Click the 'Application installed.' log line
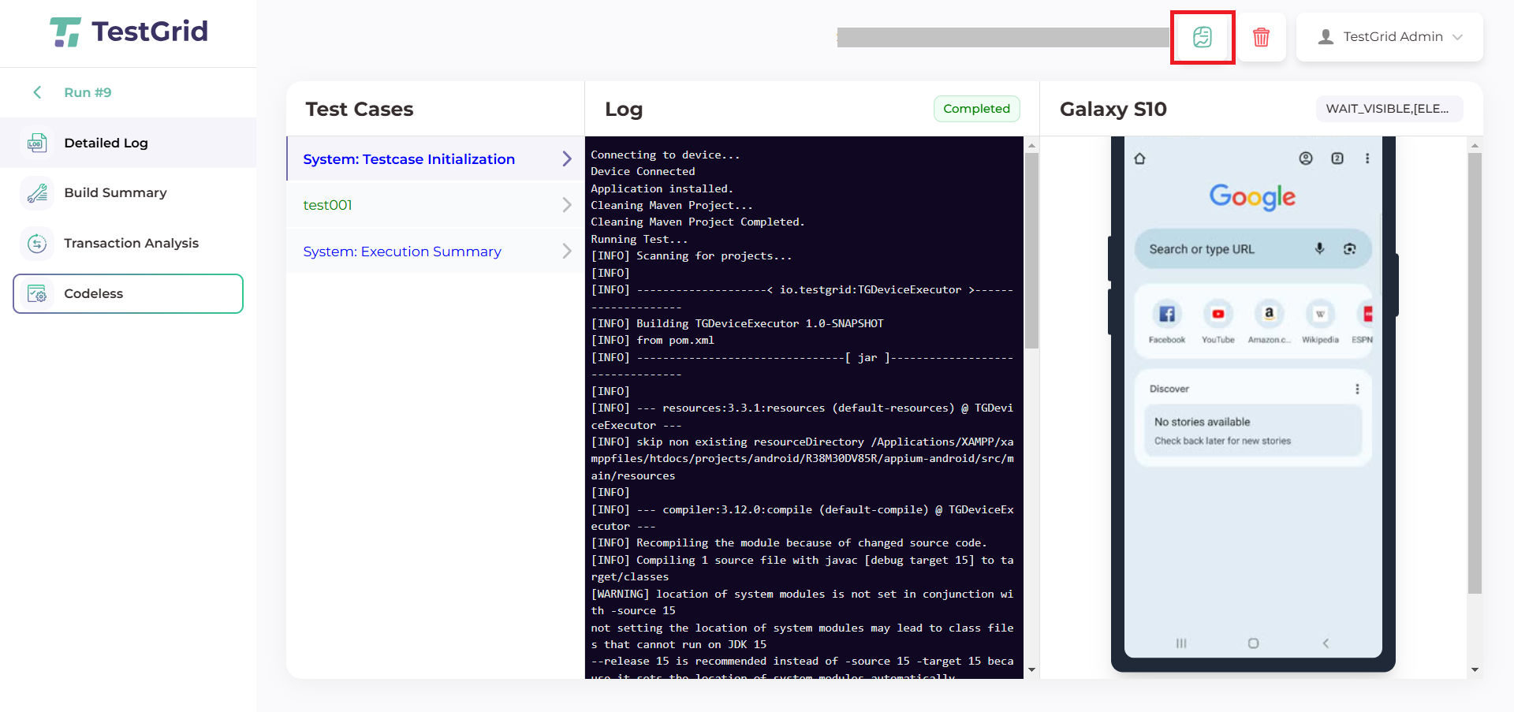 tap(662, 188)
